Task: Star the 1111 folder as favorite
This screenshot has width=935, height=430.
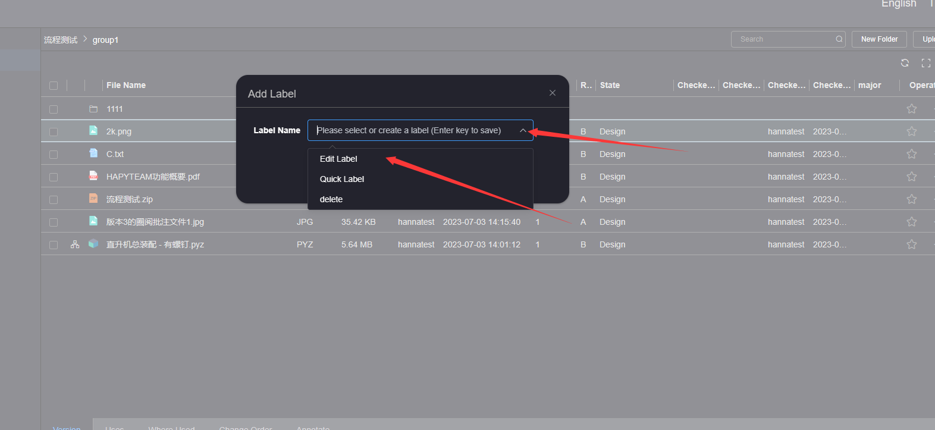Action: pyautogui.click(x=912, y=109)
